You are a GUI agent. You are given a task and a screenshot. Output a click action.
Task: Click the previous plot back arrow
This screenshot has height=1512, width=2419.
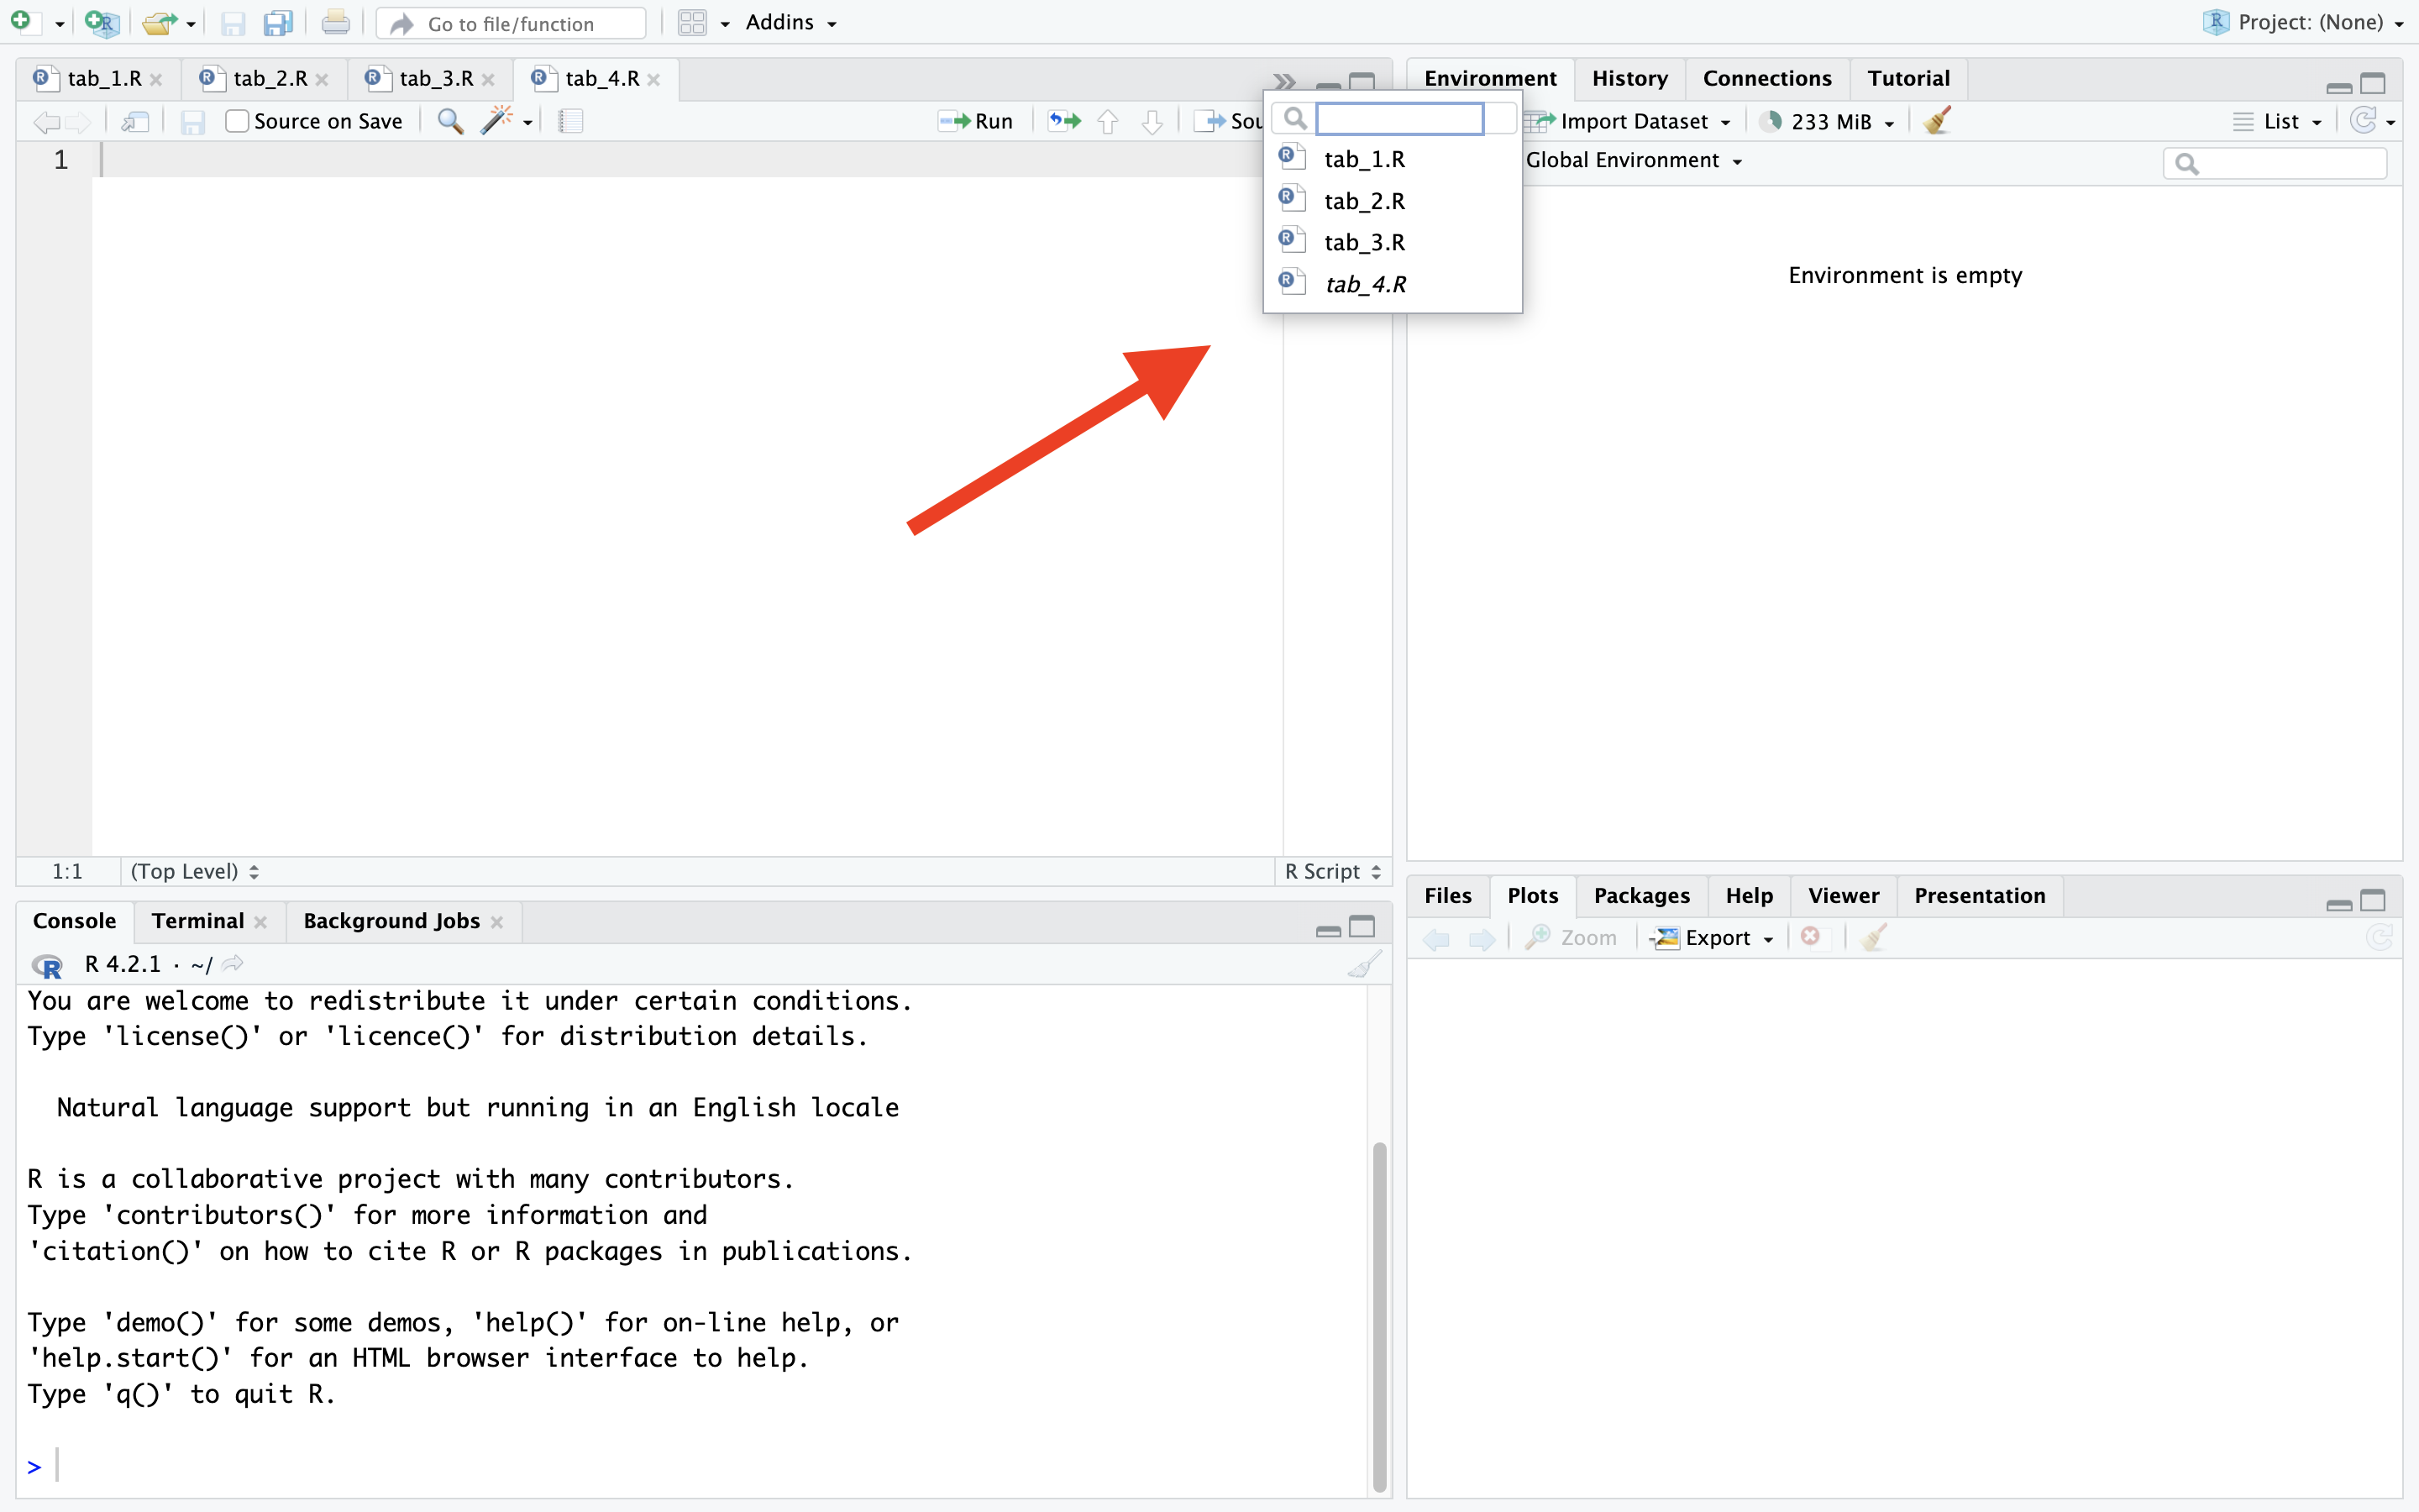1436,938
